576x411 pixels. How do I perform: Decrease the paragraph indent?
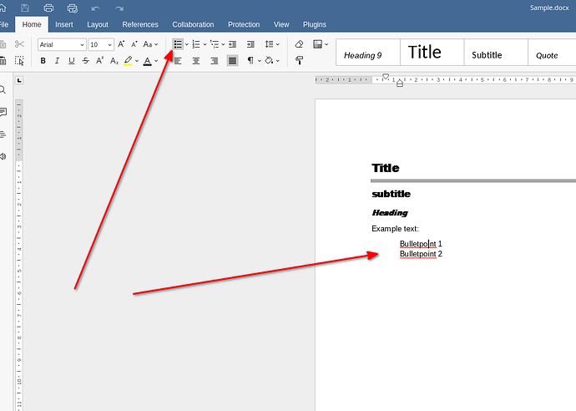click(x=232, y=44)
